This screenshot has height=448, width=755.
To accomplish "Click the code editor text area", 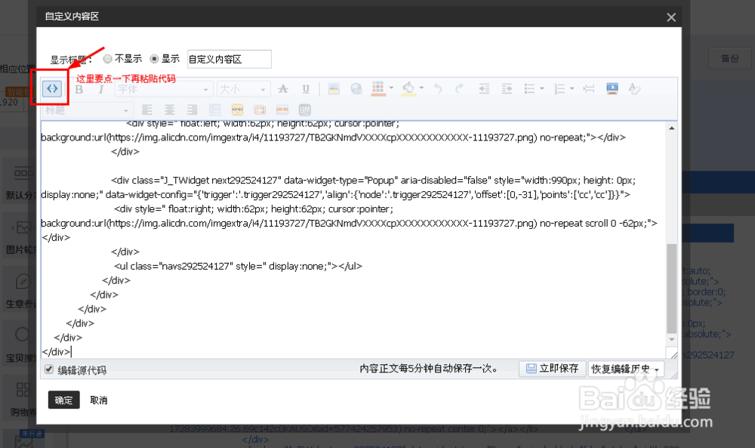I will [353, 239].
